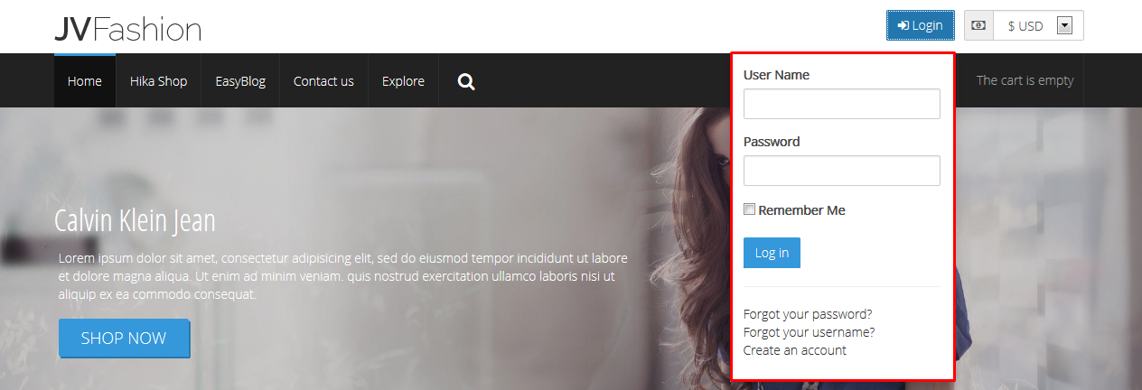Focus the Password input field
Viewport: 1142px width, 390px height.
[841, 171]
